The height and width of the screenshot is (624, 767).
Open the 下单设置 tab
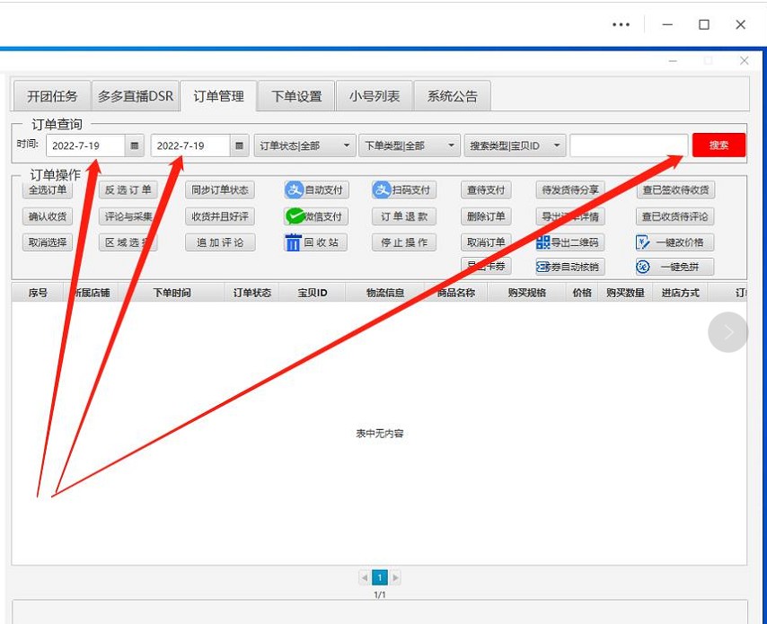296,96
